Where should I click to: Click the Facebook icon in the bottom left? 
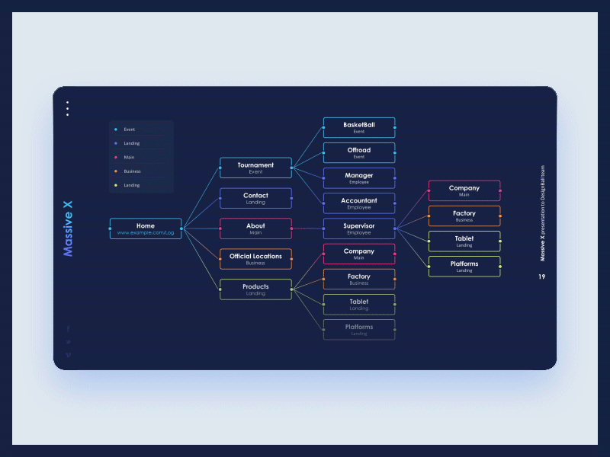(x=68, y=328)
